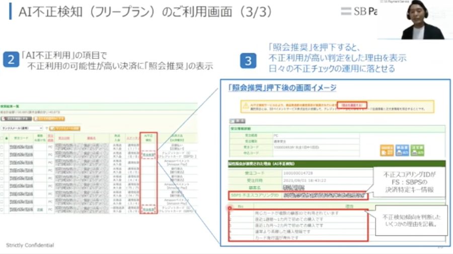Check the first order row checkbox
Viewport: 453px width, 254px height.
point(2,147)
